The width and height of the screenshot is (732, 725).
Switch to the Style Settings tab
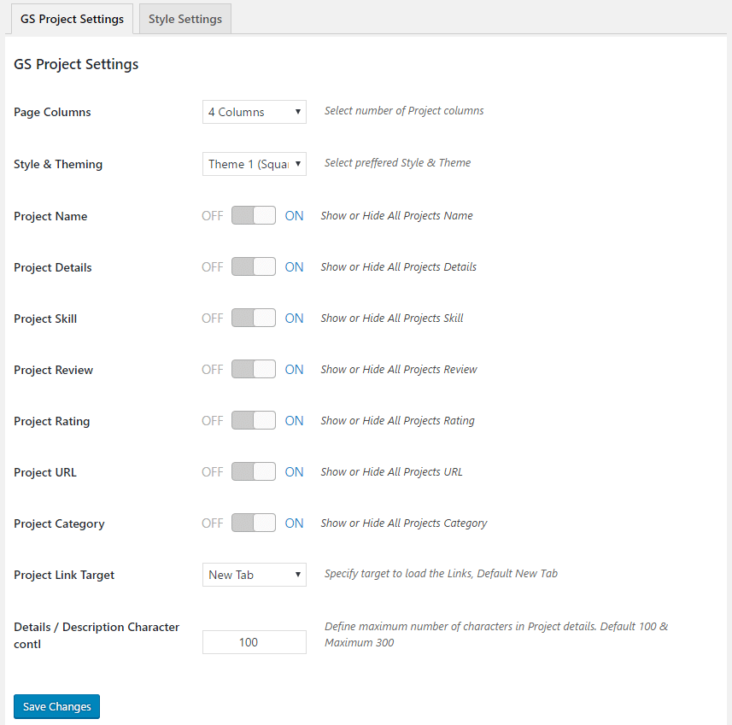pos(184,18)
